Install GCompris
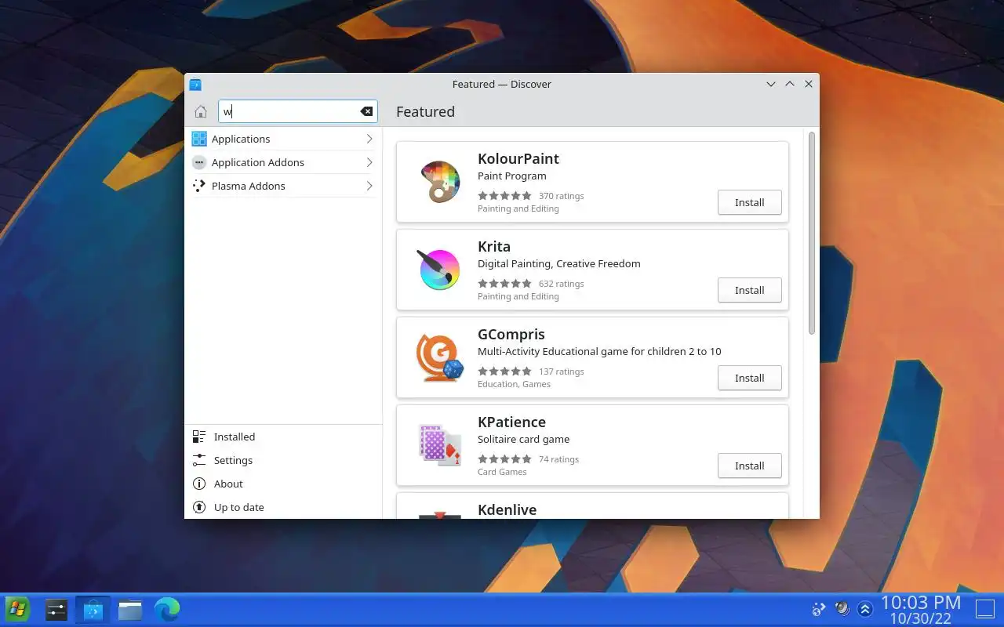 [750, 378]
